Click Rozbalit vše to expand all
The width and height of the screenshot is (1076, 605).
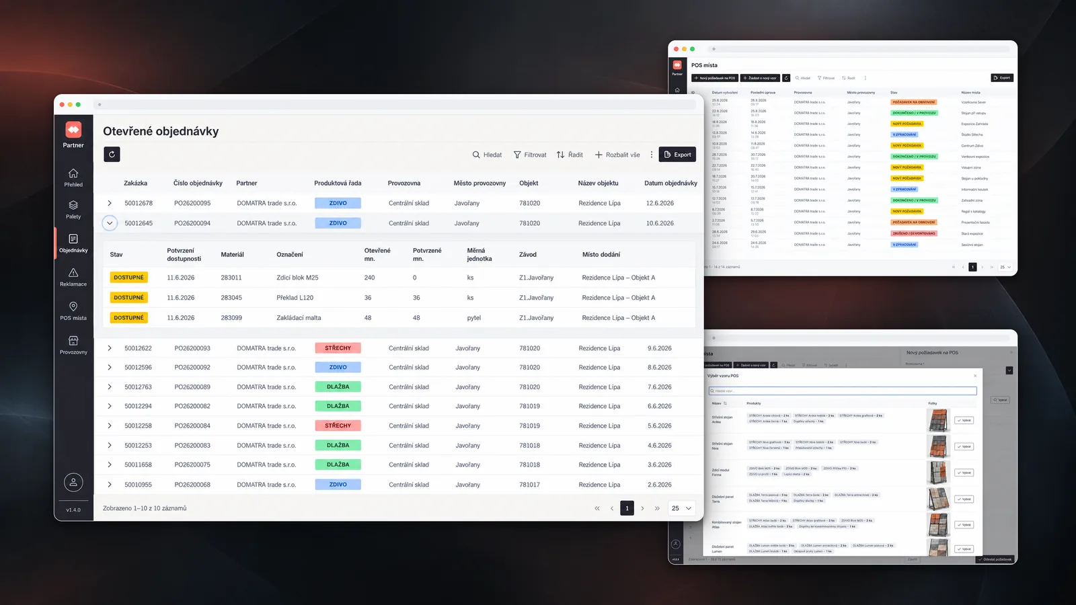(617, 155)
